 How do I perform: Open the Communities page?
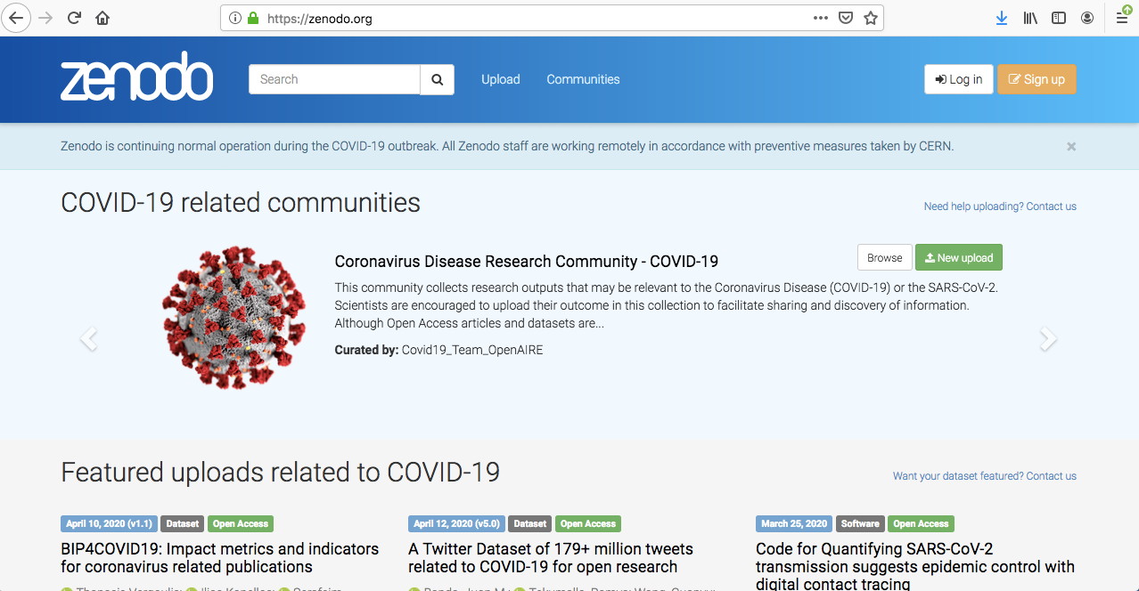click(x=583, y=79)
